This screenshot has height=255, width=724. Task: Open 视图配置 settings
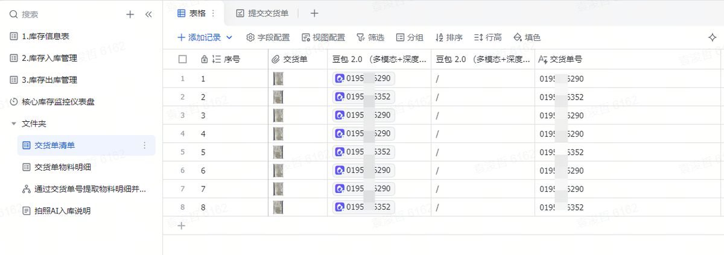tap(323, 37)
